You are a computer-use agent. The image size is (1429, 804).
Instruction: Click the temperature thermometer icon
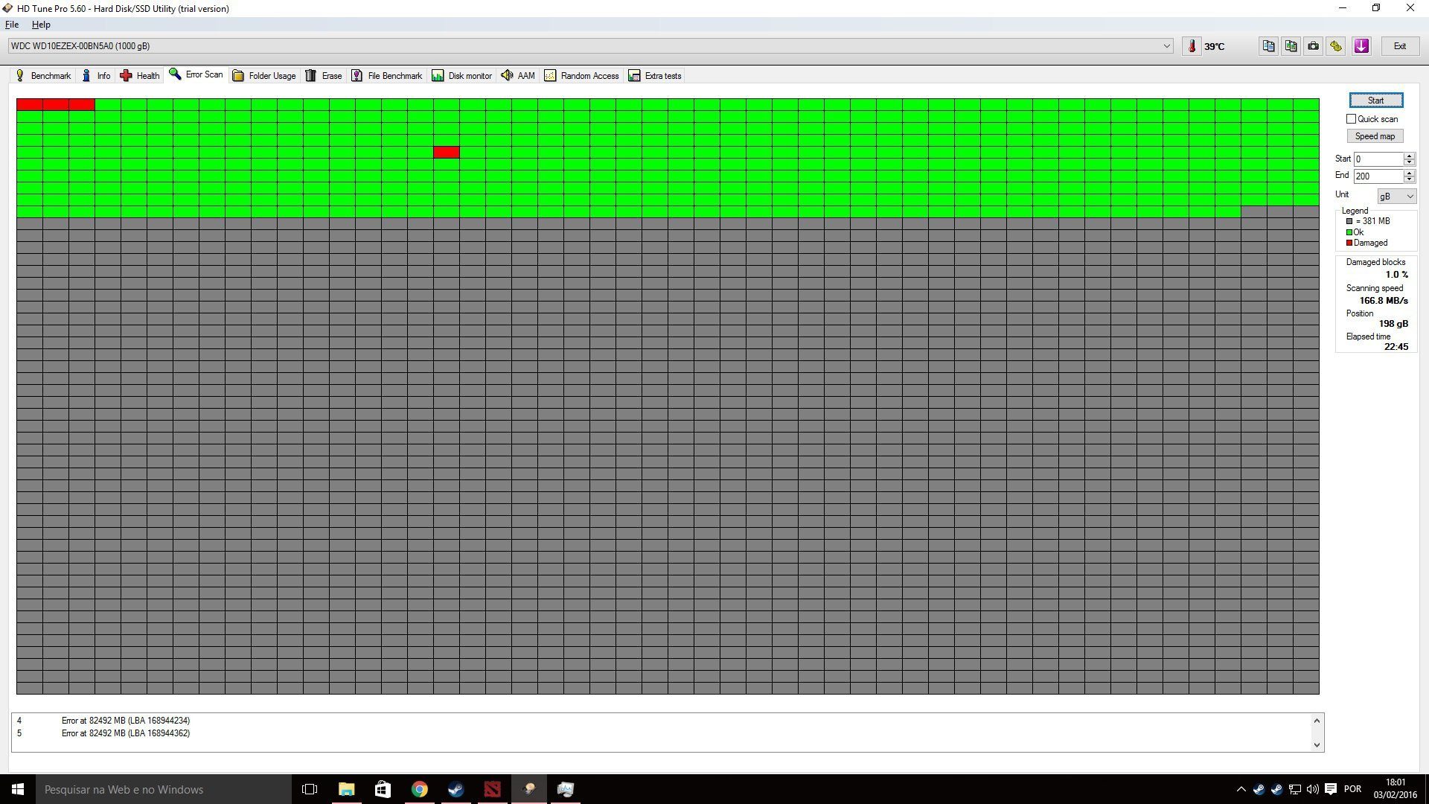(x=1192, y=46)
